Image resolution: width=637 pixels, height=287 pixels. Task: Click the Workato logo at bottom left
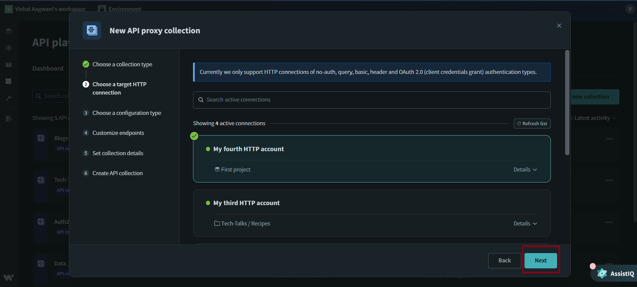coord(9,277)
